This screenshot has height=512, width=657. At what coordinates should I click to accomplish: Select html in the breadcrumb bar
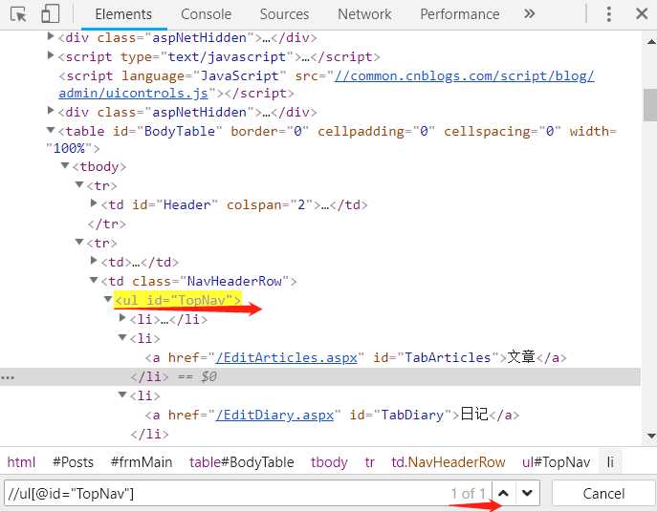(21, 462)
